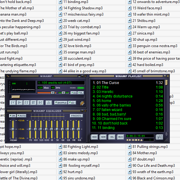Click 44 alike in a good way.mp3 icon
180x180 pixels.
[60, 71]
